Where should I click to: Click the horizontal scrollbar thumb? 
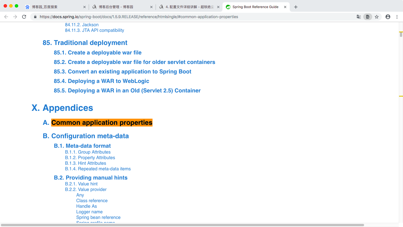coord(182,225)
